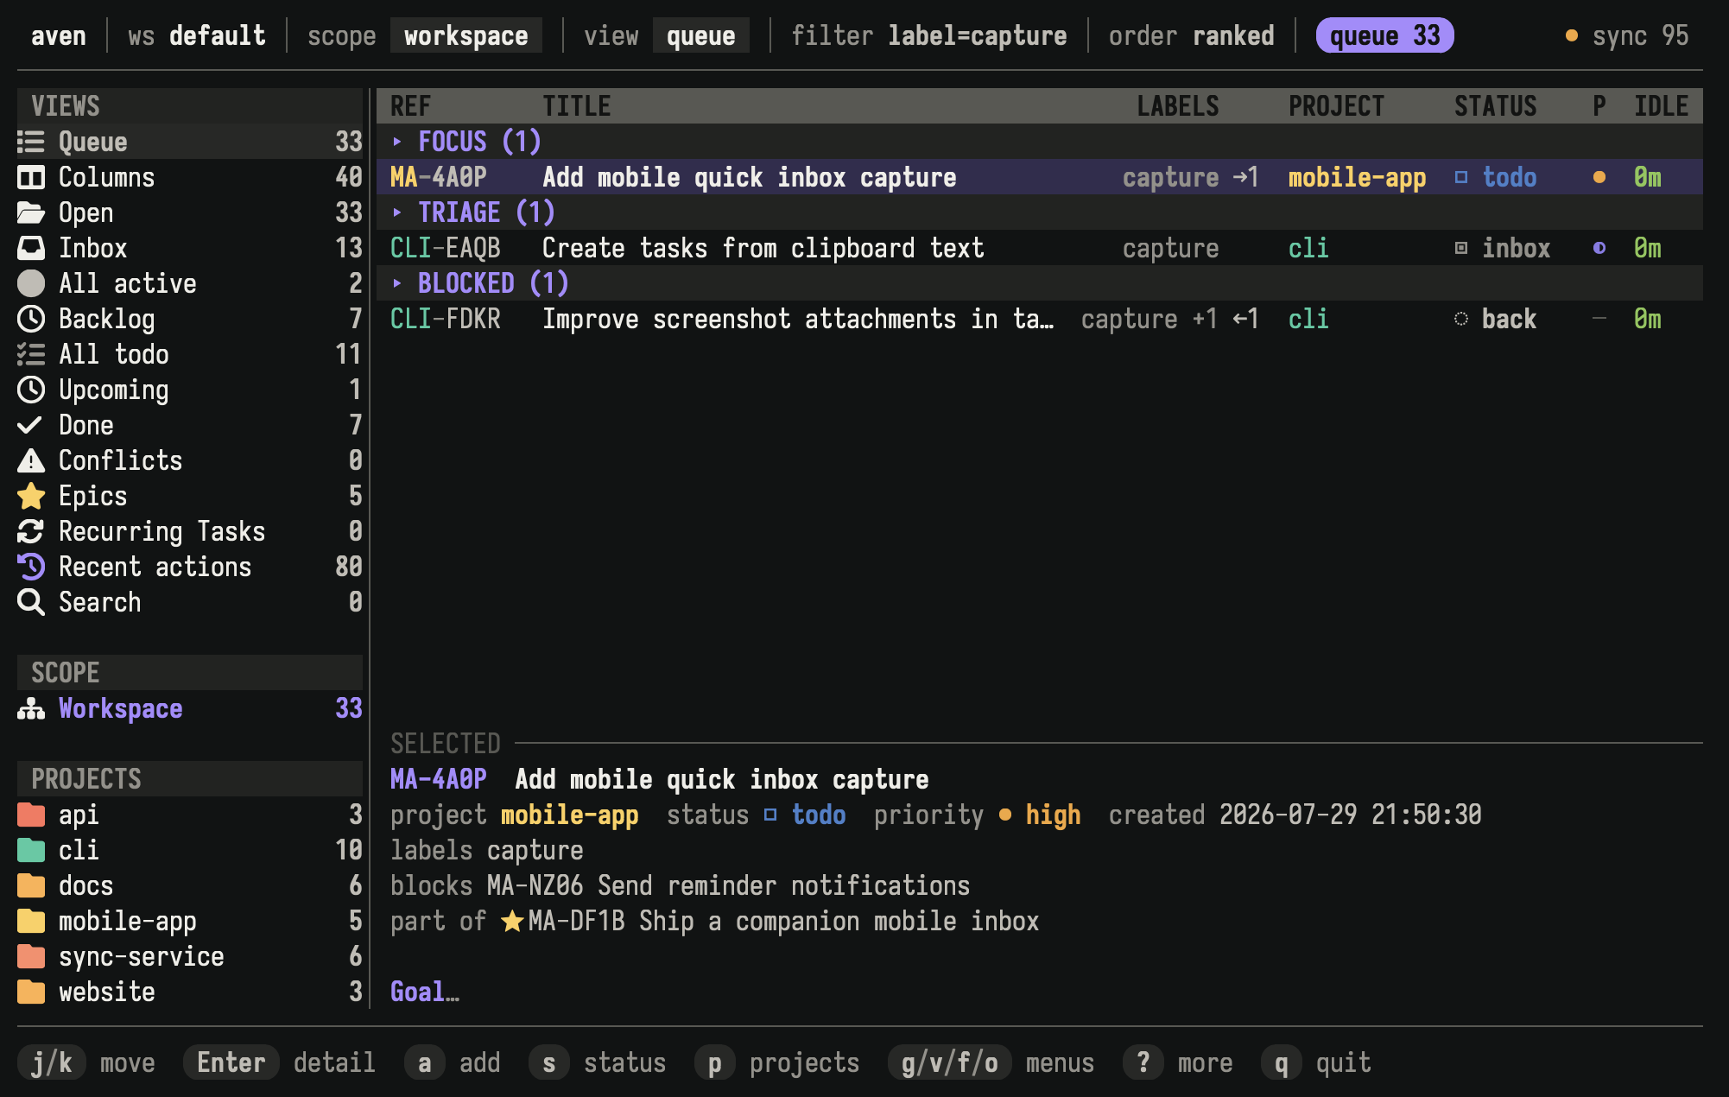
Task: Click the purple priority dot on CLI-EAQB row
Action: 1599,248
